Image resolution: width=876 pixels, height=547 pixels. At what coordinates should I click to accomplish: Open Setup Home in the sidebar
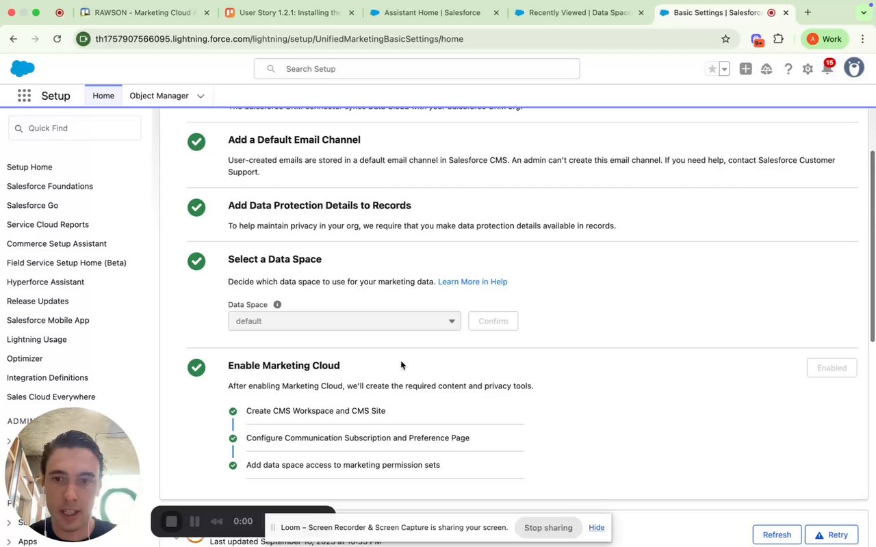click(29, 167)
